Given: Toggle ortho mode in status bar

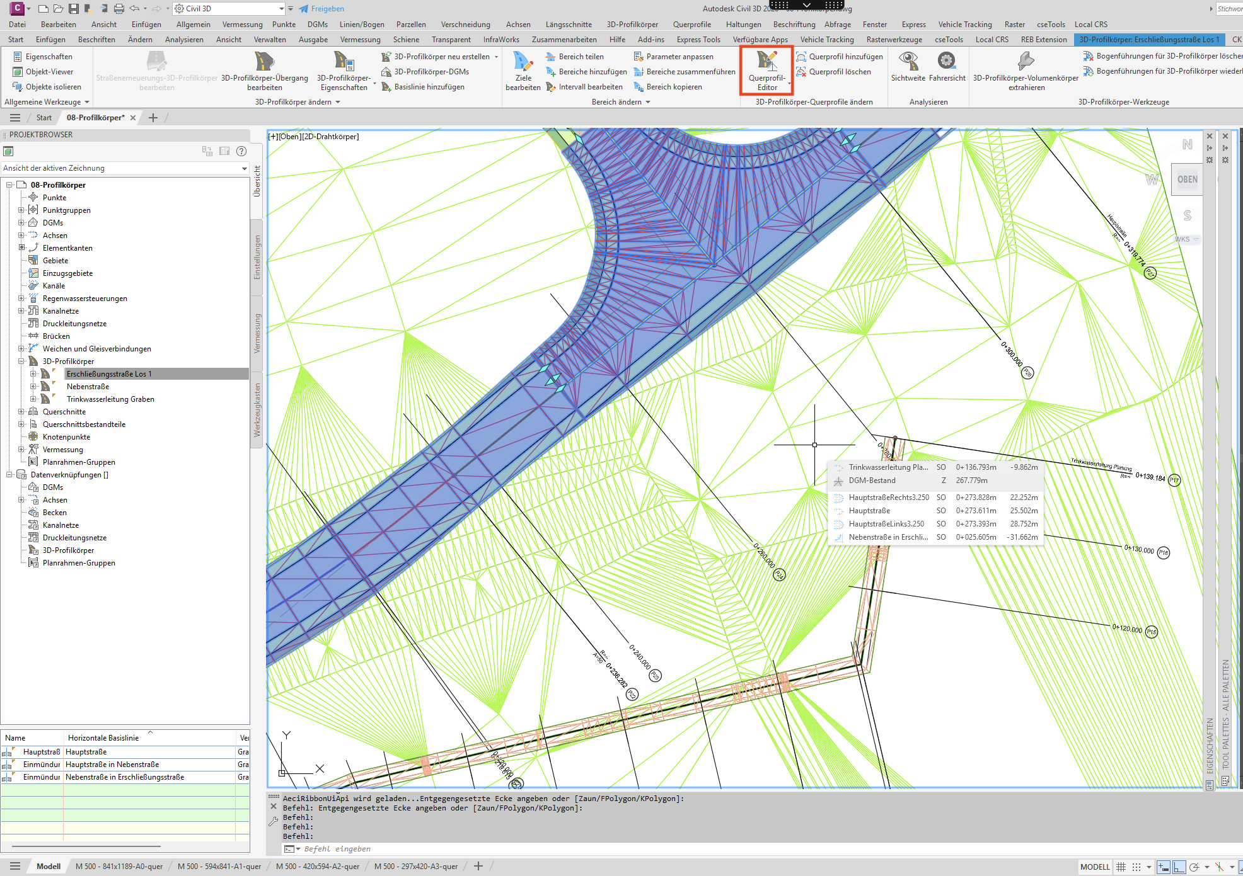Looking at the screenshot, I should click(1179, 867).
